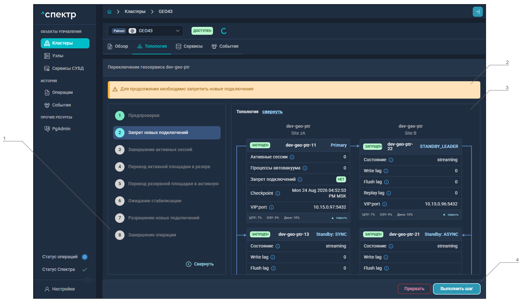This screenshot has width=523, height=299.
Task: Click the ДОСТУПЕН status badge
Action: pos(202,31)
